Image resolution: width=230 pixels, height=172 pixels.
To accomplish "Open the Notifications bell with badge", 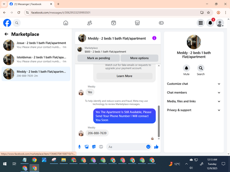I will click(210, 23).
